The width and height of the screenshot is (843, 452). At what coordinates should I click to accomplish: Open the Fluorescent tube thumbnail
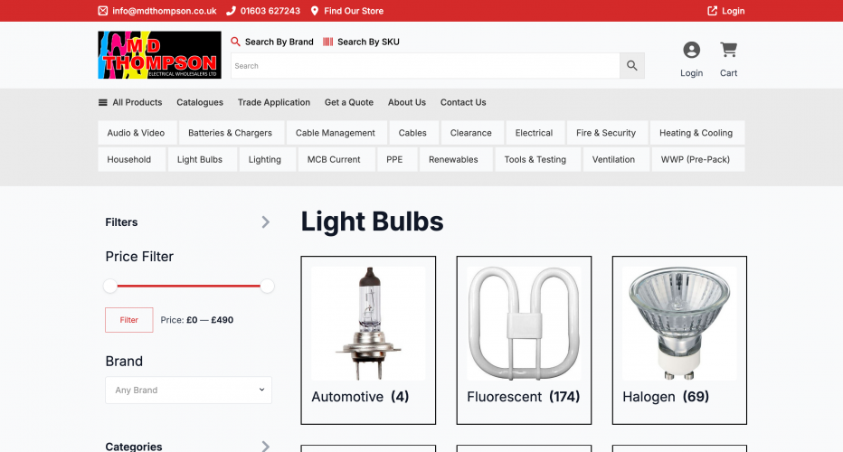pyautogui.click(x=524, y=324)
